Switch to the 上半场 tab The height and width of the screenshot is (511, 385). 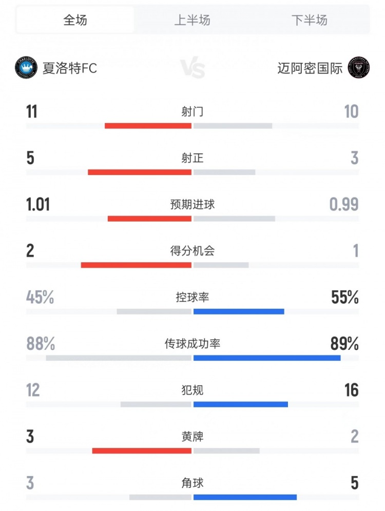192,21
